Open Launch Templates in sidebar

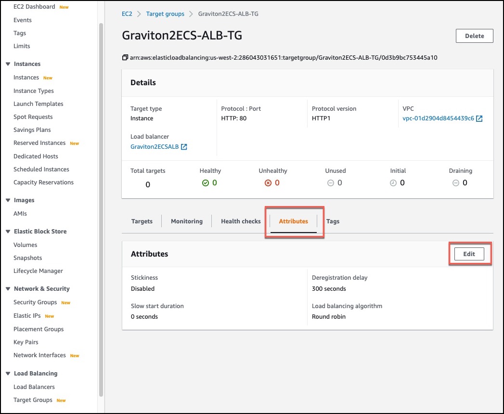click(x=38, y=104)
